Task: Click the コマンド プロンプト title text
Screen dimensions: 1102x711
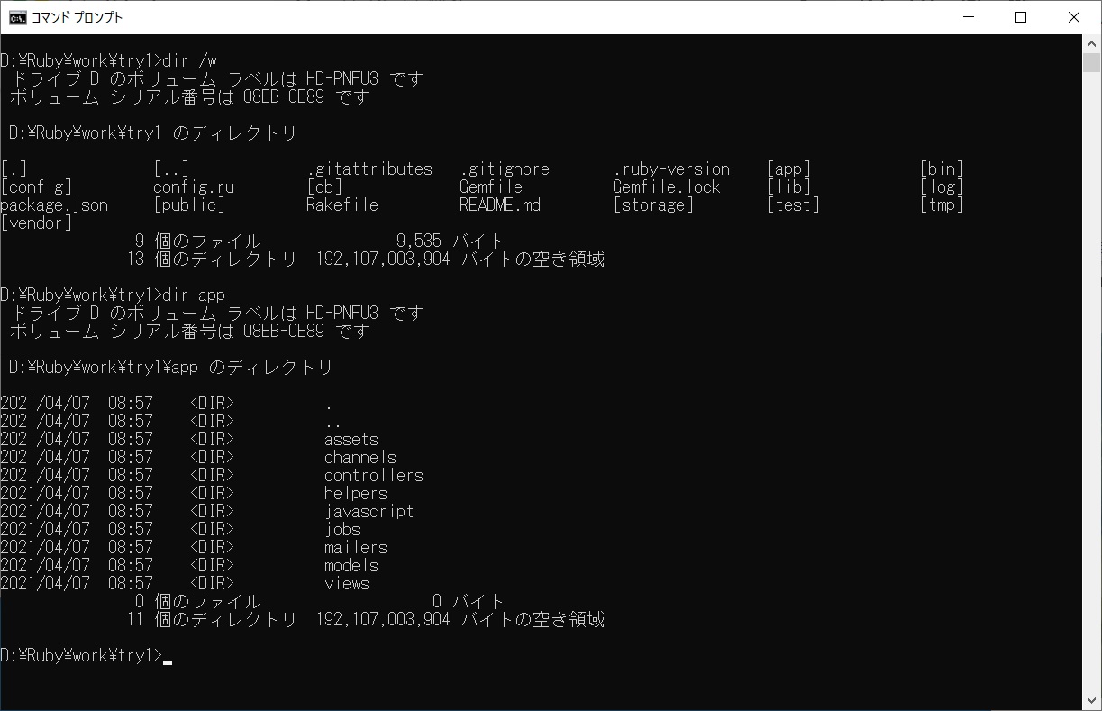Action: click(77, 17)
